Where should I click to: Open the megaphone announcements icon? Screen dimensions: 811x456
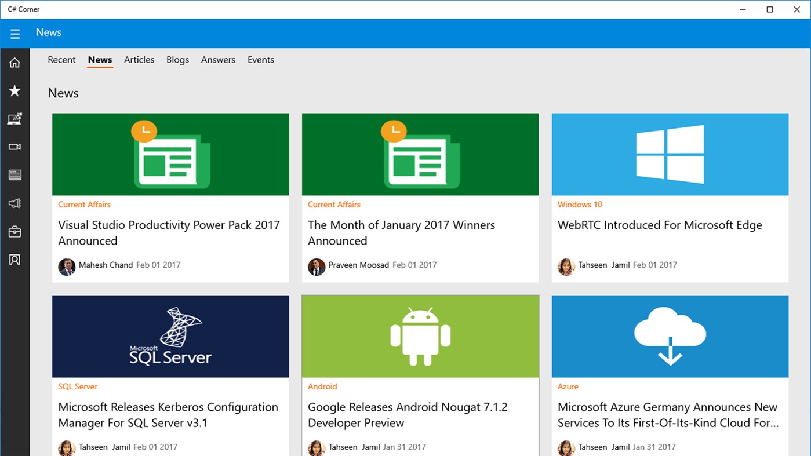coord(14,203)
